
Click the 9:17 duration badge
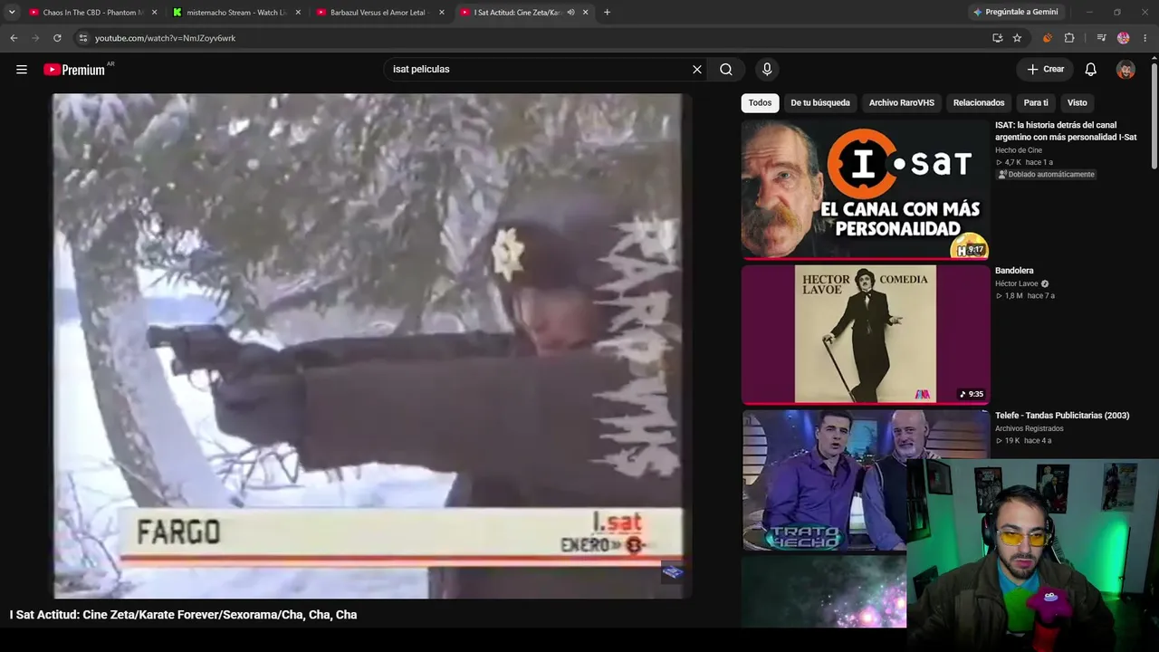coord(975,250)
